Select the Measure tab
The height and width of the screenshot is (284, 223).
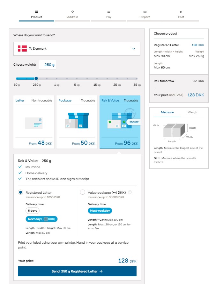pyautogui.click(x=167, y=112)
